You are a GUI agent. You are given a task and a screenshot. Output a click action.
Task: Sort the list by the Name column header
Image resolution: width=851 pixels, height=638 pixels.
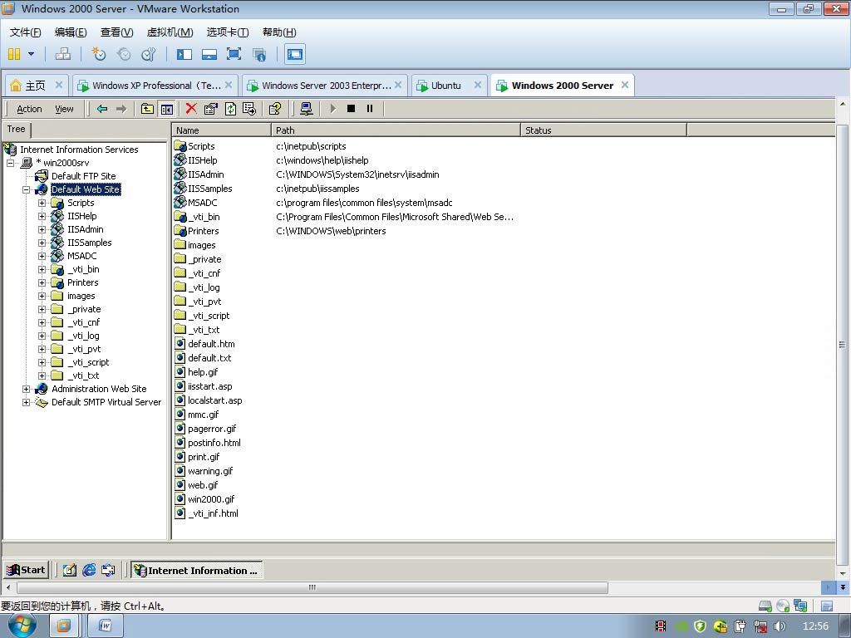tap(221, 130)
